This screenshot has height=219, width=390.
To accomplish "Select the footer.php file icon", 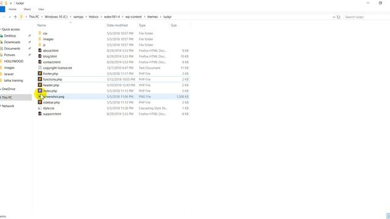I will pyautogui.click(x=40, y=74).
